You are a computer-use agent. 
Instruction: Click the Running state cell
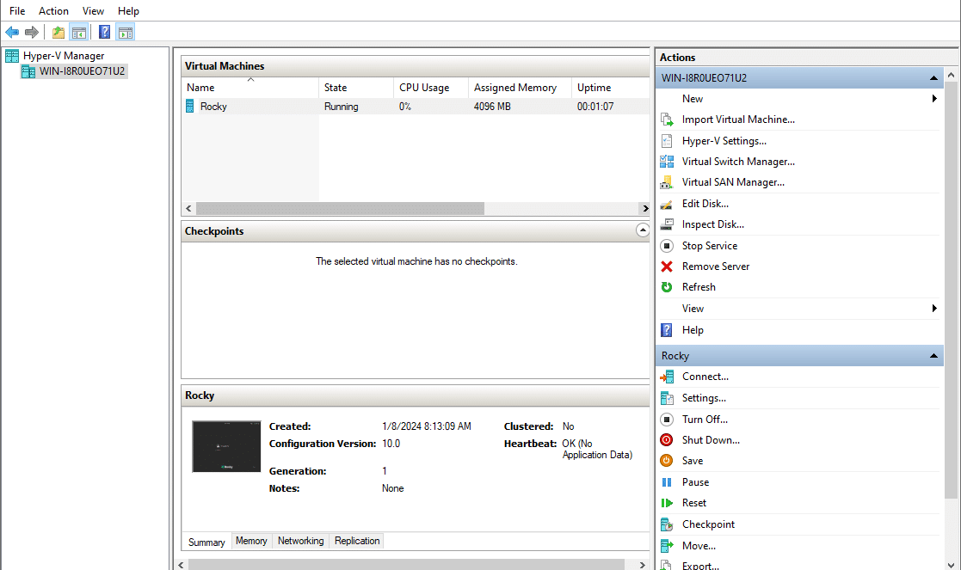click(x=342, y=107)
